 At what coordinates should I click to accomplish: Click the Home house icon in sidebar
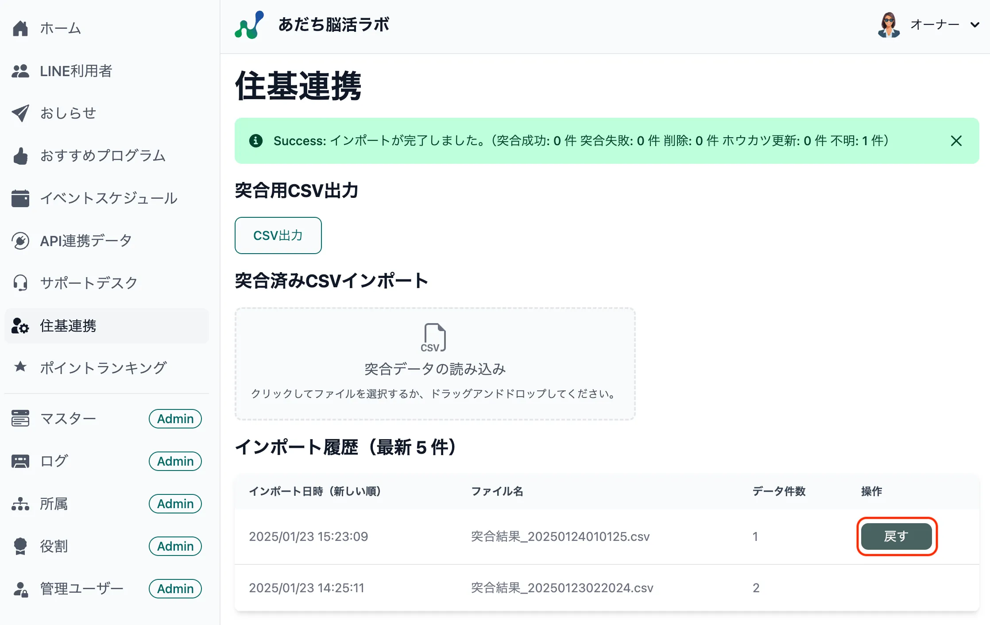coord(20,28)
